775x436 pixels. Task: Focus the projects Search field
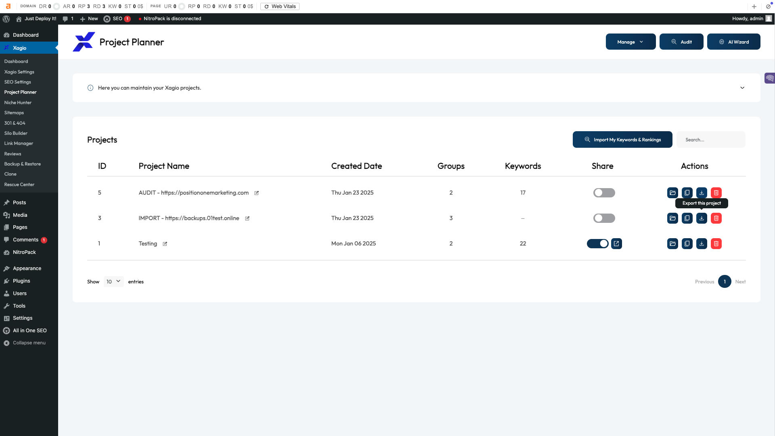pyautogui.click(x=711, y=140)
